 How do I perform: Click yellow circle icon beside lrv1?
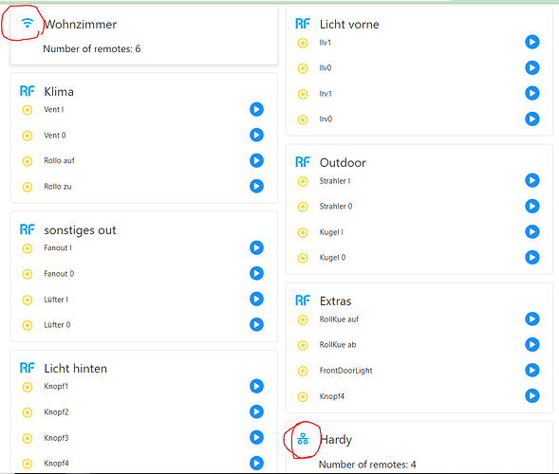pos(303,95)
